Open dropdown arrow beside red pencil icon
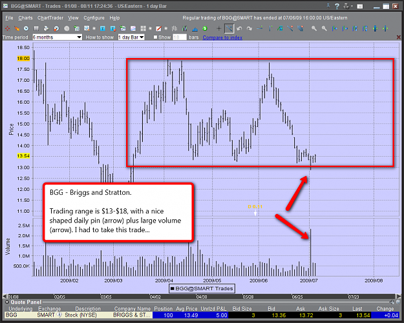 (x=165, y=28)
